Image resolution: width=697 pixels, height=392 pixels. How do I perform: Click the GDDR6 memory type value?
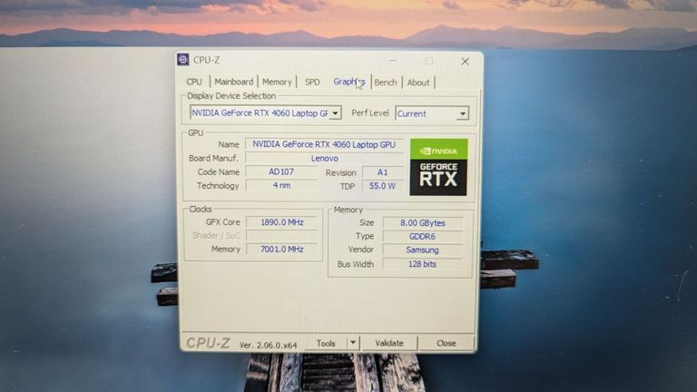[x=422, y=237]
